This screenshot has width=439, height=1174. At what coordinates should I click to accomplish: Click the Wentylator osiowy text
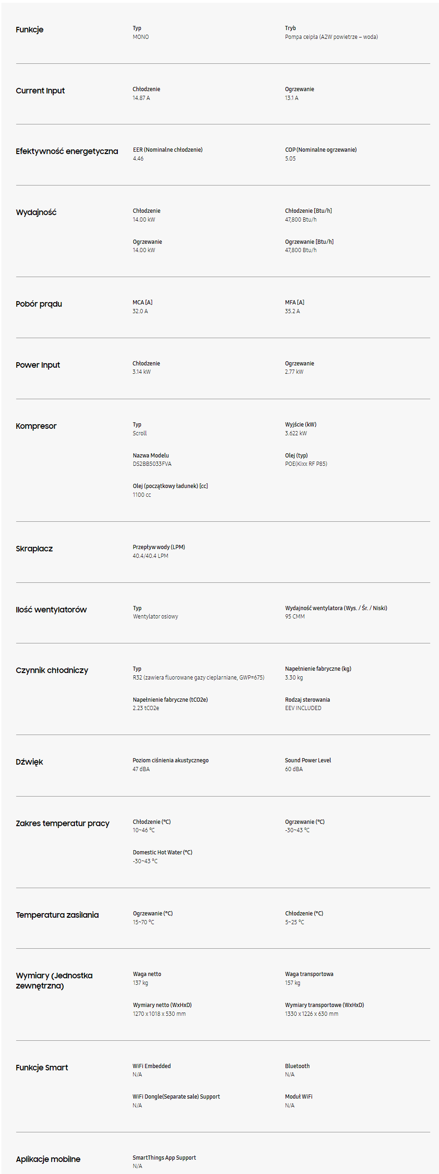coord(155,617)
